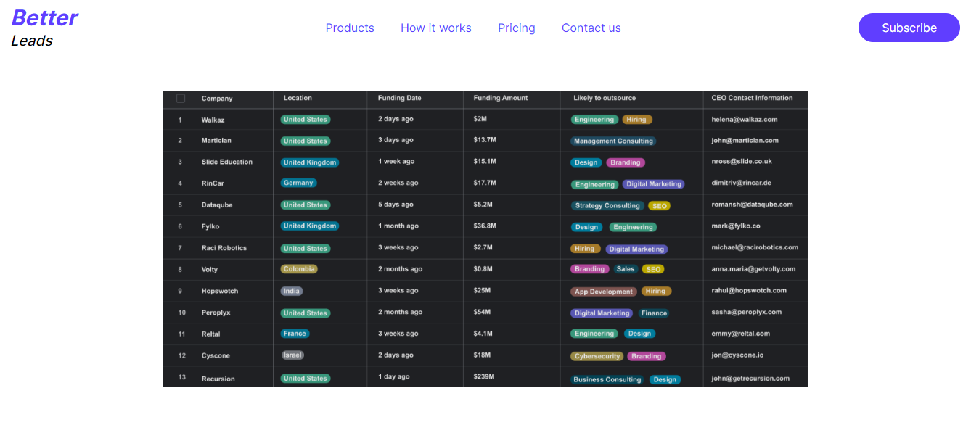971x425 pixels.
Task: Click the Israel location tag
Action: (x=292, y=355)
